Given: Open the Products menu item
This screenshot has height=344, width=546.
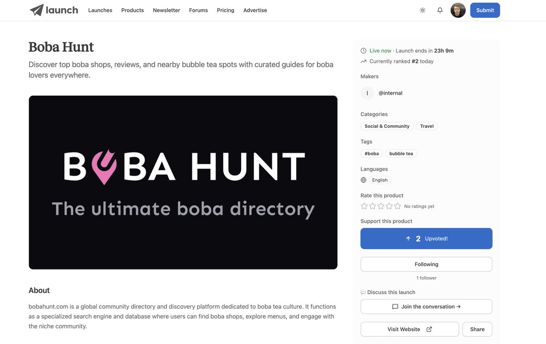Looking at the screenshot, I should pyautogui.click(x=132, y=10).
